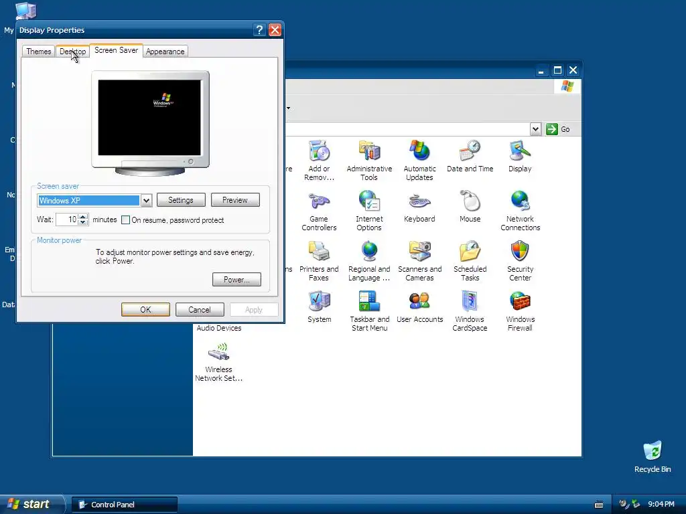Expand the Control Panel address bar dropdown
The height and width of the screenshot is (514, 686).
point(535,129)
